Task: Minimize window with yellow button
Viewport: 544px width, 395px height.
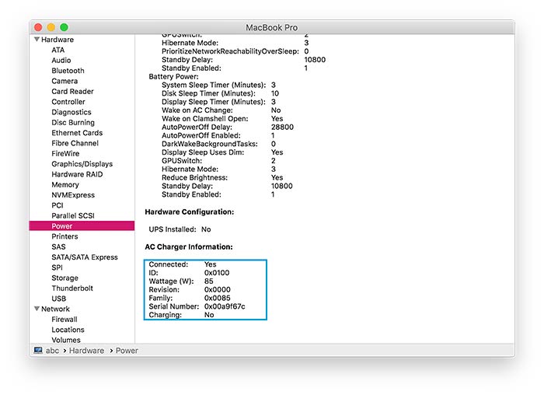Action: point(51,27)
